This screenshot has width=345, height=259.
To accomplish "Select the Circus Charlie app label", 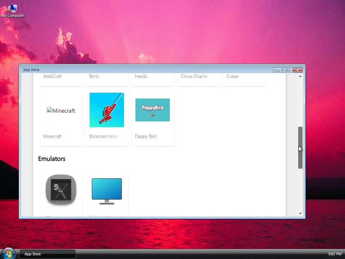I will [x=194, y=77].
